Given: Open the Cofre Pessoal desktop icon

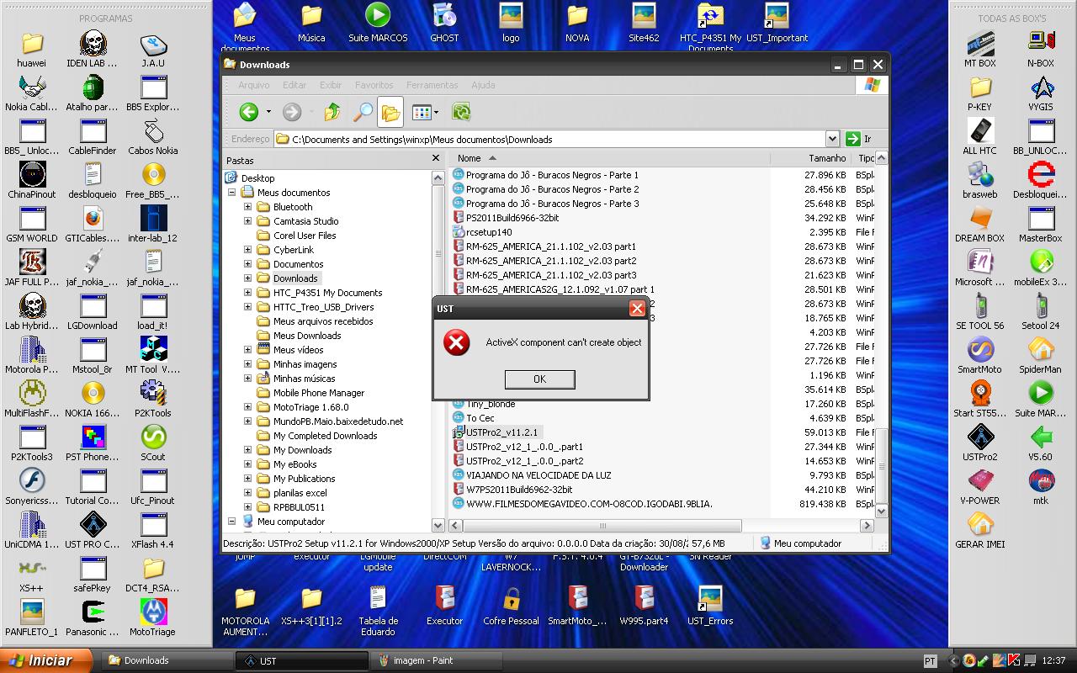Looking at the screenshot, I should tap(511, 606).
